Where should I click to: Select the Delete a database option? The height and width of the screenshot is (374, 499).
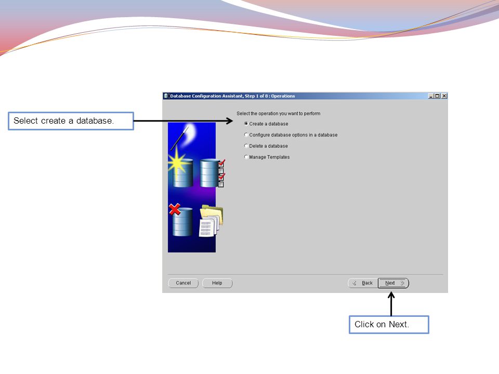coord(246,146)
